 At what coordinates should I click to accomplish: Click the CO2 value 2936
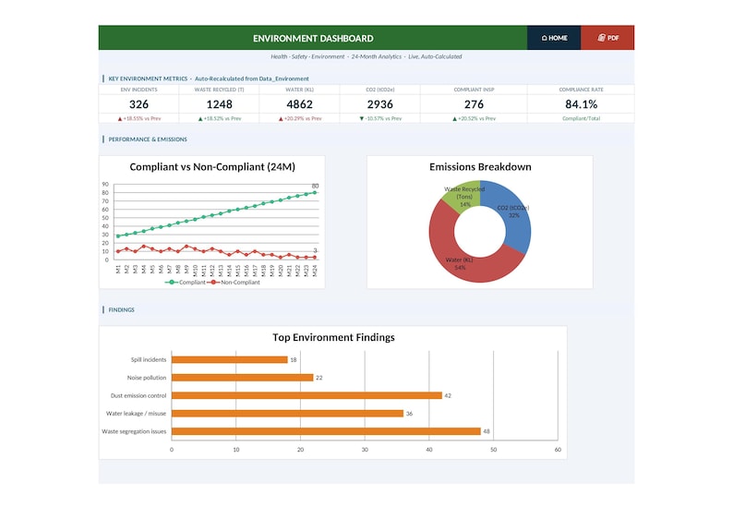point(380,104)
